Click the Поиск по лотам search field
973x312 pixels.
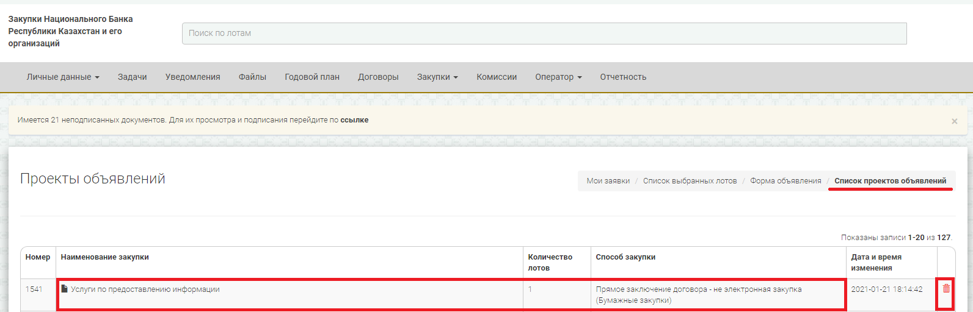(x=544, y=34)
